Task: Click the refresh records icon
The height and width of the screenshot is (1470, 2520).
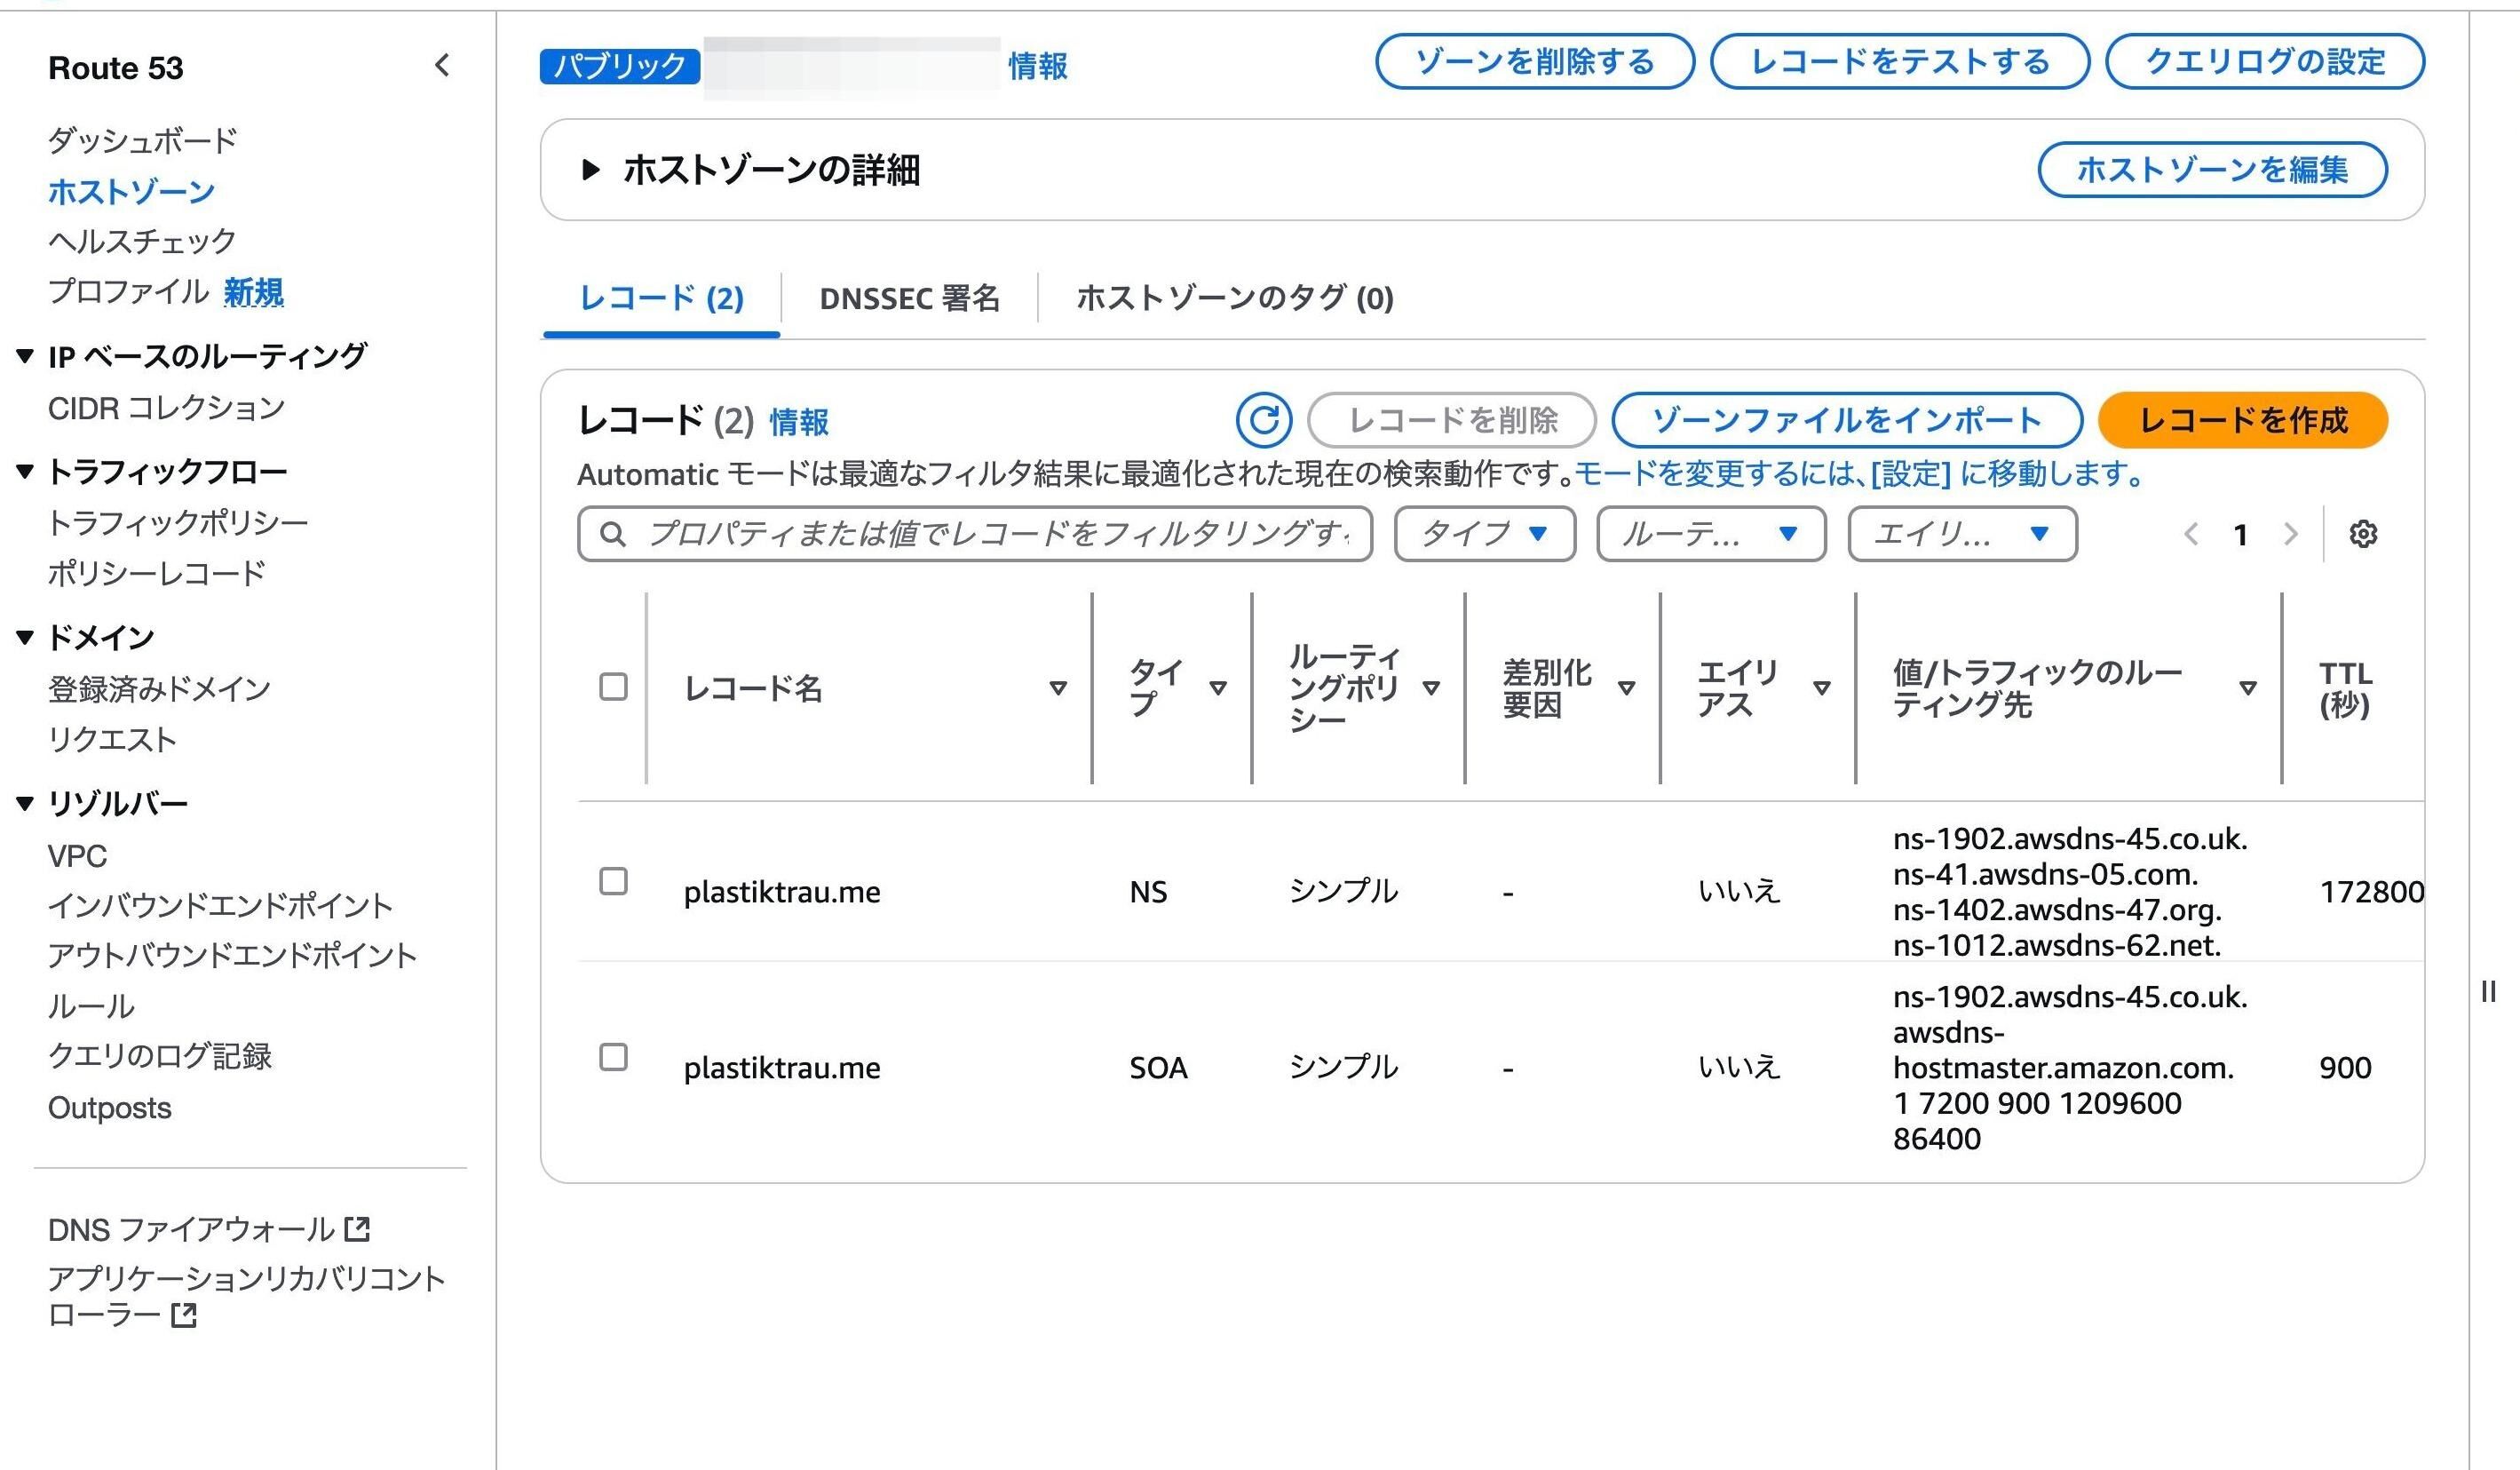Action: coord(1263,420)
